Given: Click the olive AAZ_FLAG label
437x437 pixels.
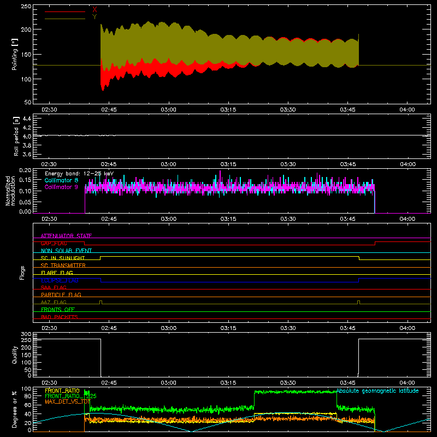Looking at the screenshot, I should [x=54, y=302].
